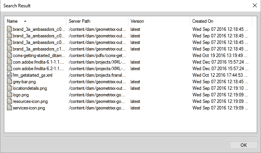Click 'latest' version in com.adobe.fmdita-6.2 row
Screen dimensions: 261x153
coord(135,69)
